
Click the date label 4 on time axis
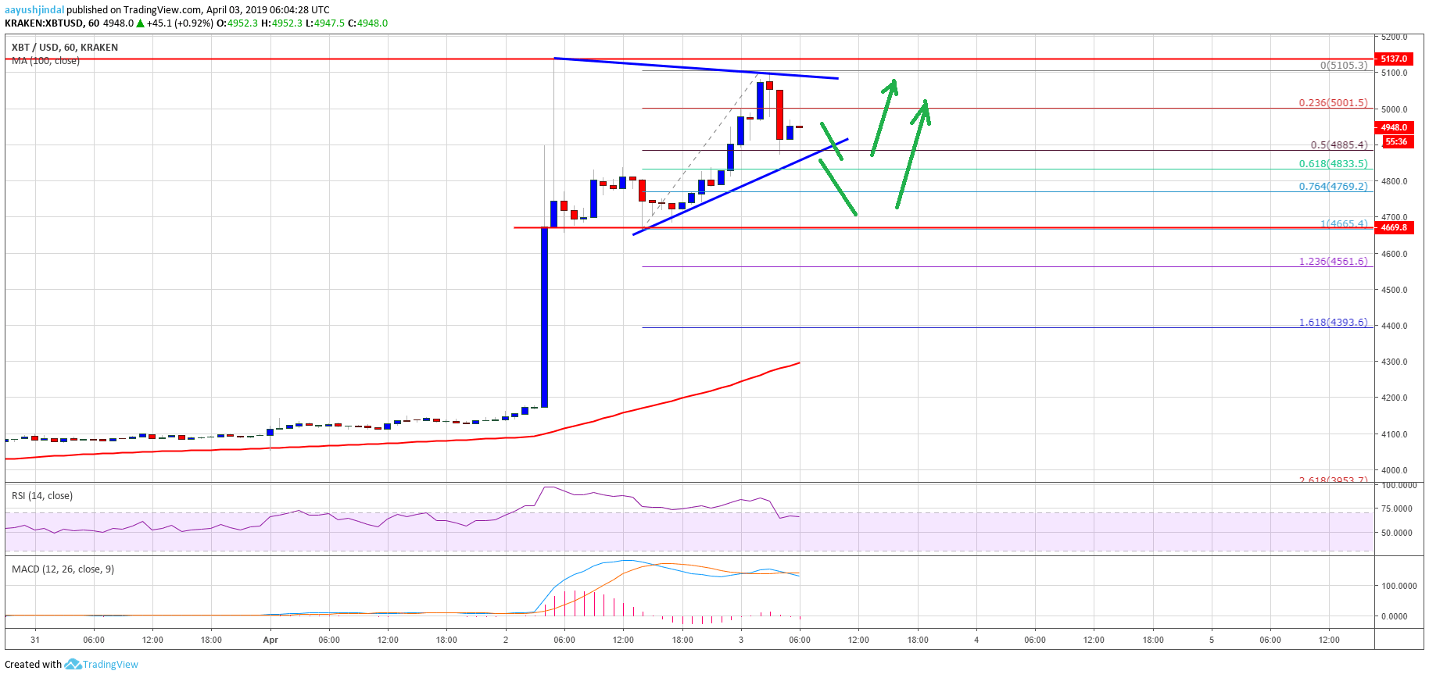pyautogui.click(x=976, y=641)
